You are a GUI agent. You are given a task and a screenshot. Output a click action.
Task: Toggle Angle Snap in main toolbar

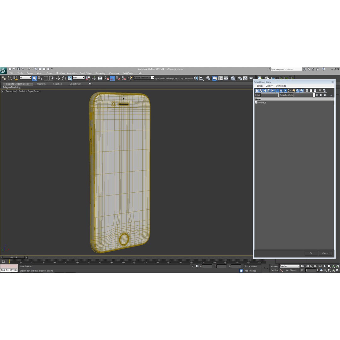click(x=112, y=78)
